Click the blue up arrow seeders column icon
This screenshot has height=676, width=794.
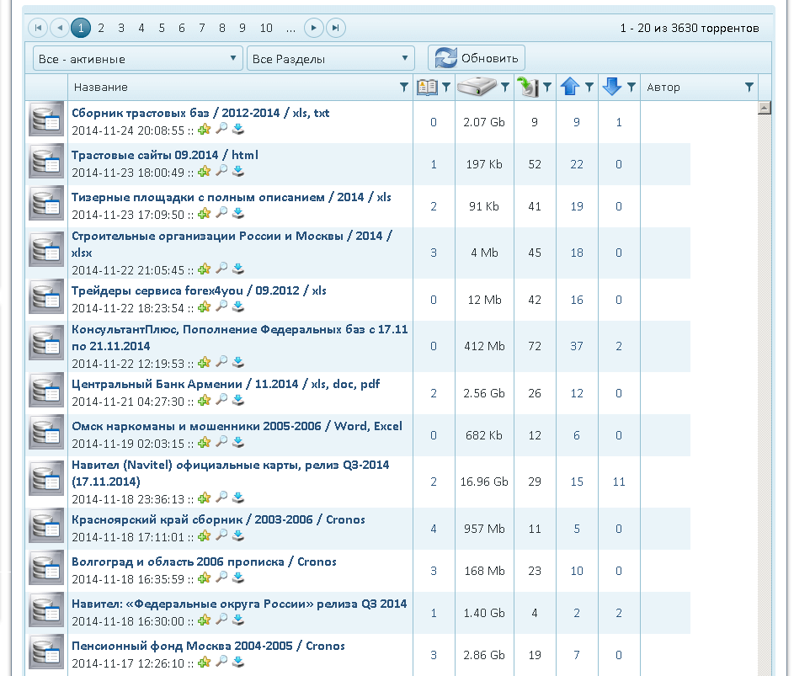(570, 87)
